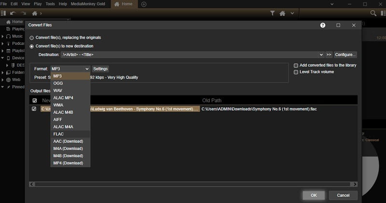This screenshot has height=203, width=386.
Task: Open help with the question mark icon
Action: click(x=323, y=25)
